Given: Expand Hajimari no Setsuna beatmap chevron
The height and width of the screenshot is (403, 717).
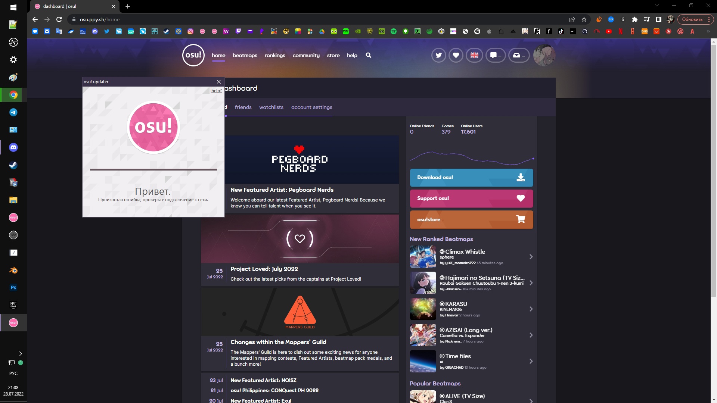Looking at the screenshot, I should (x=531, y=283).
